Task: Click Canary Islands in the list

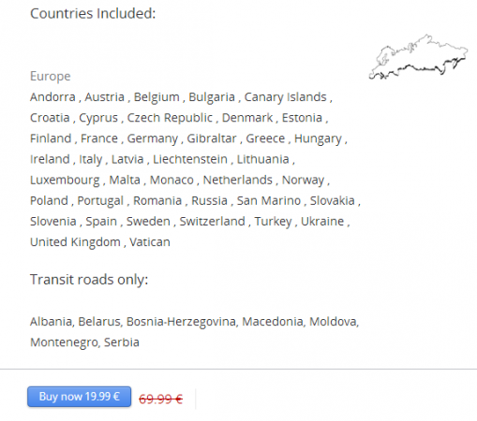Action: point(285,97)
